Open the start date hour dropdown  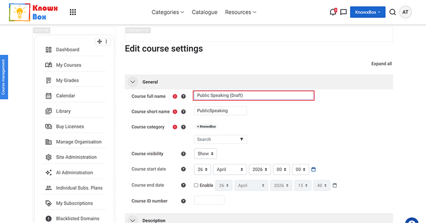pos(282,170)
